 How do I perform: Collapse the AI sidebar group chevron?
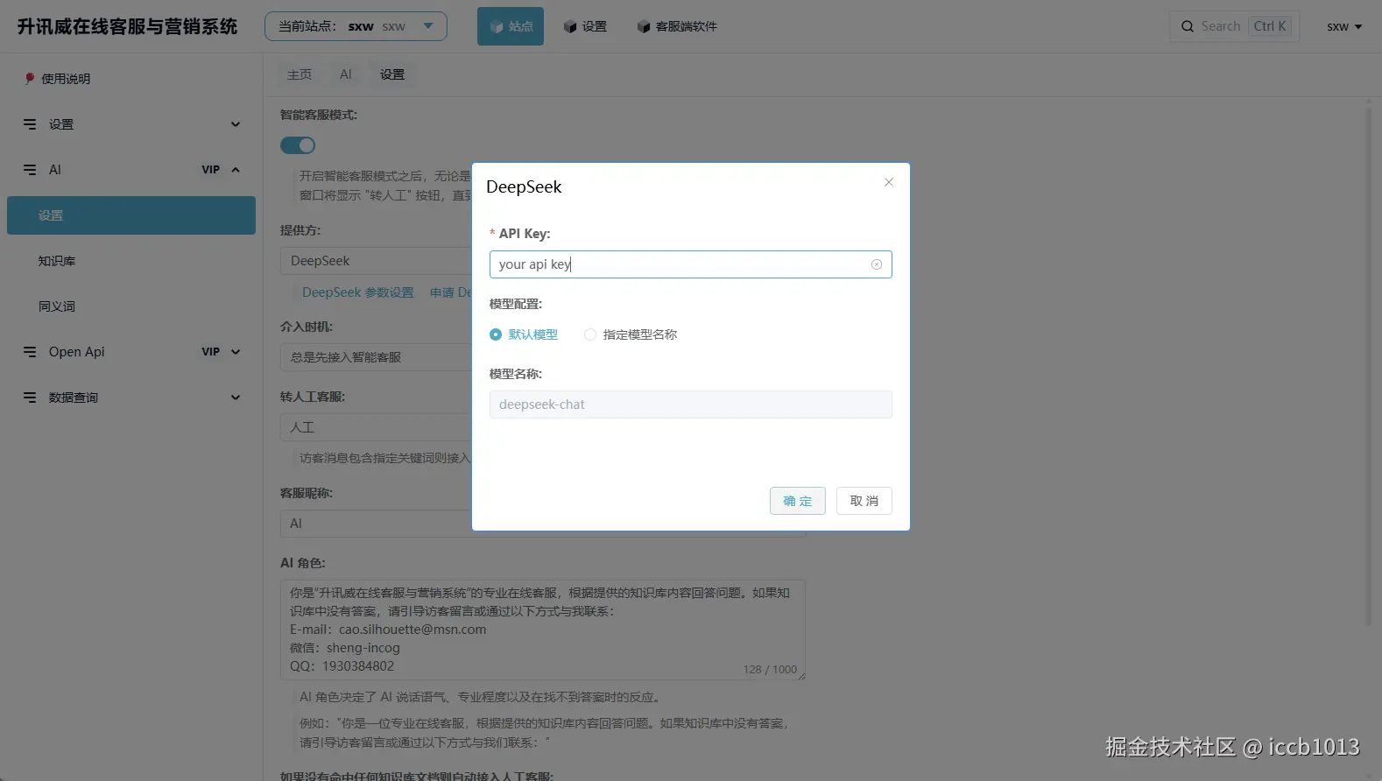(x=236, y=170)
